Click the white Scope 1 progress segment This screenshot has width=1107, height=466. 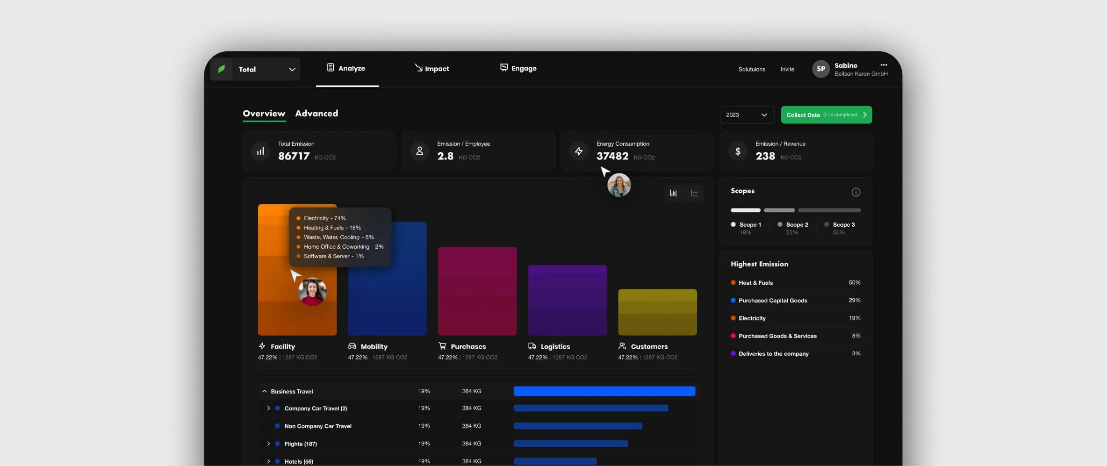pos(745,210)
